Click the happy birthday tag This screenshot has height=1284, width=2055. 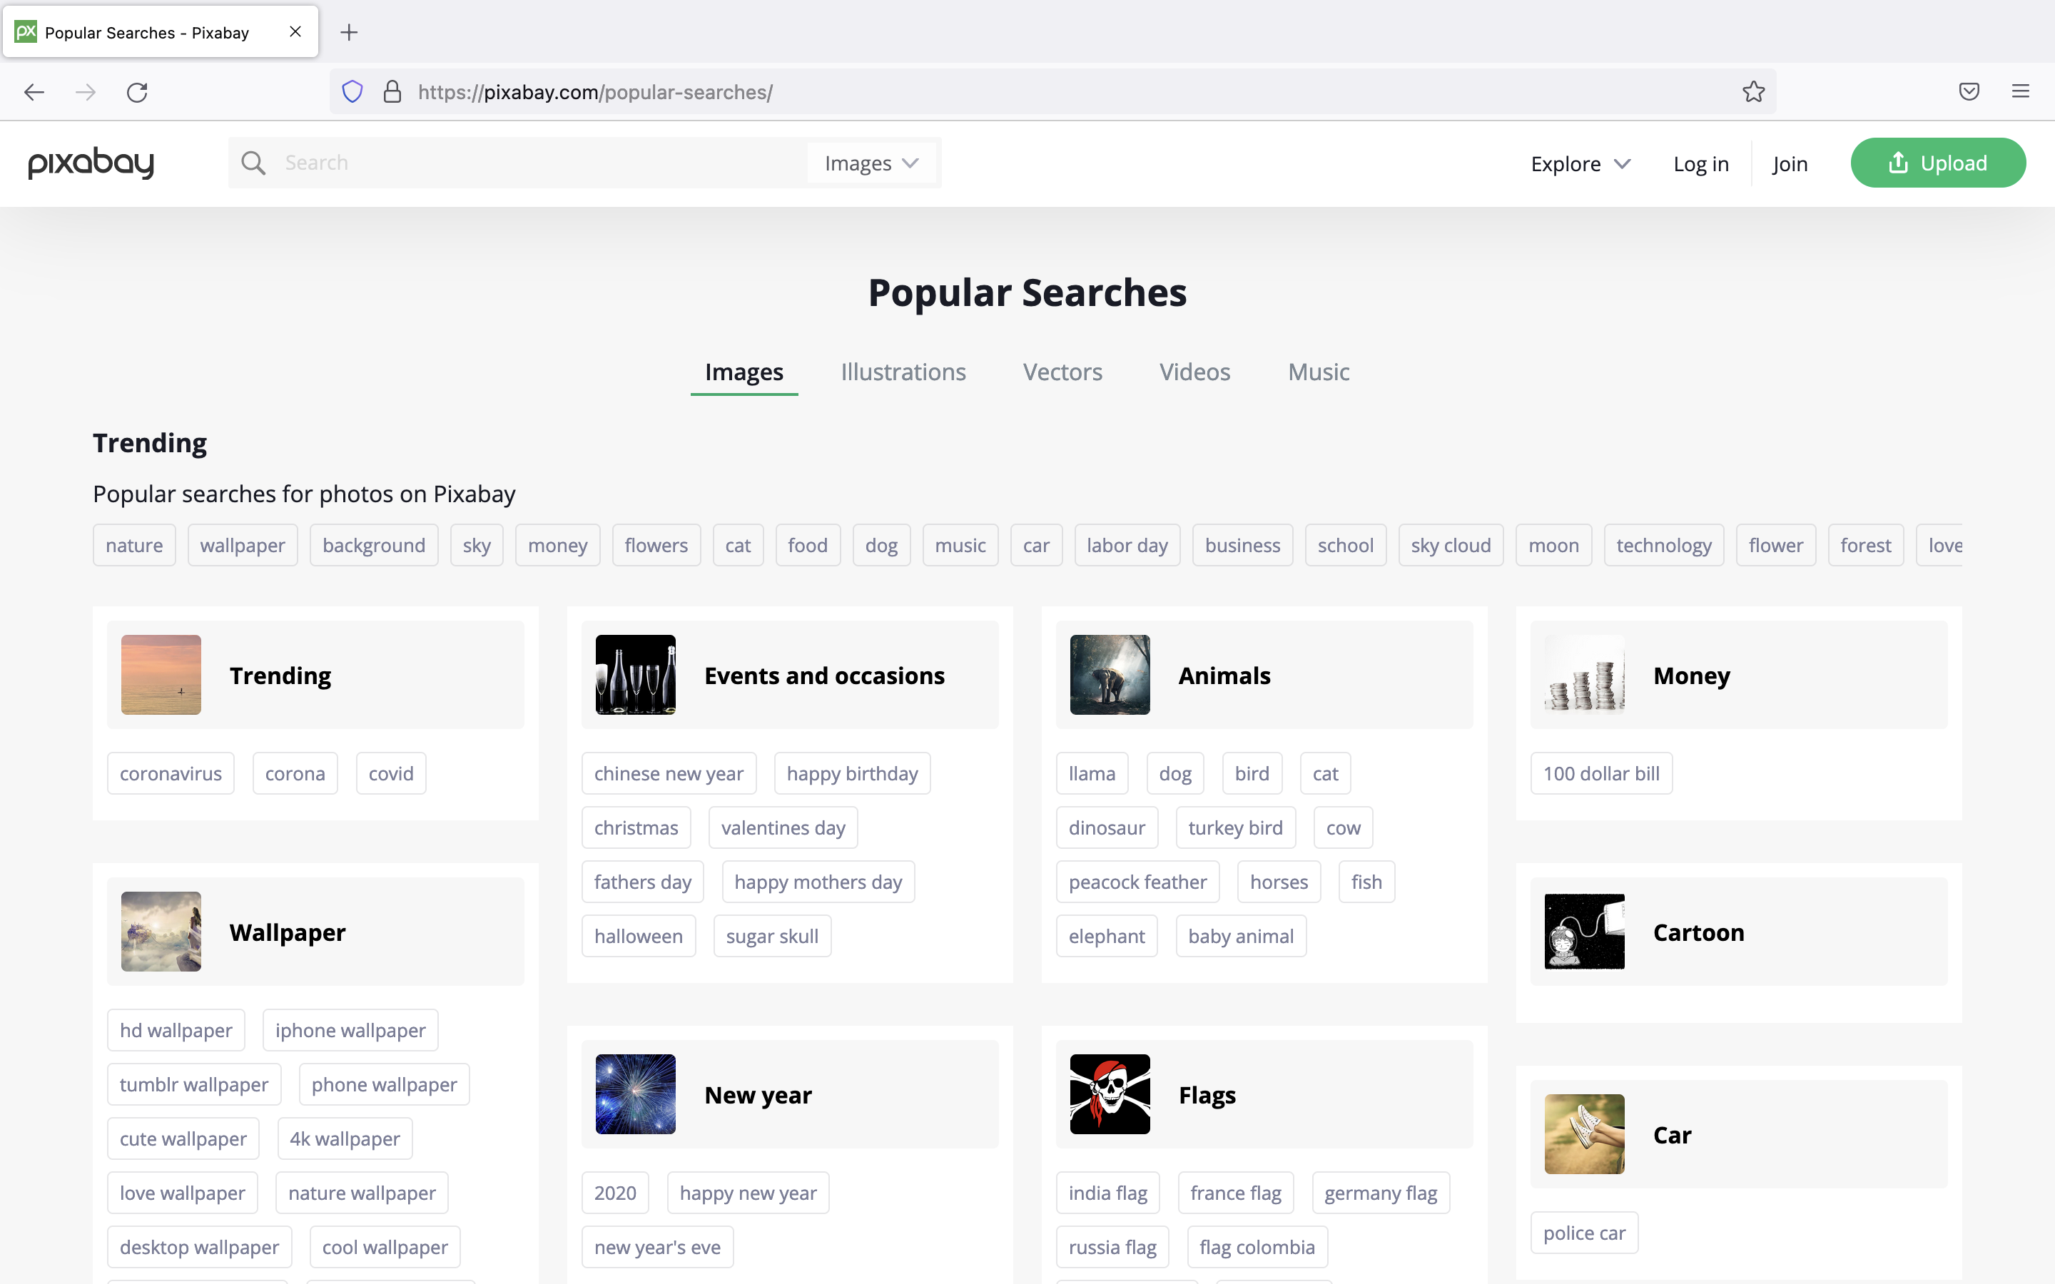click(852, 774)
